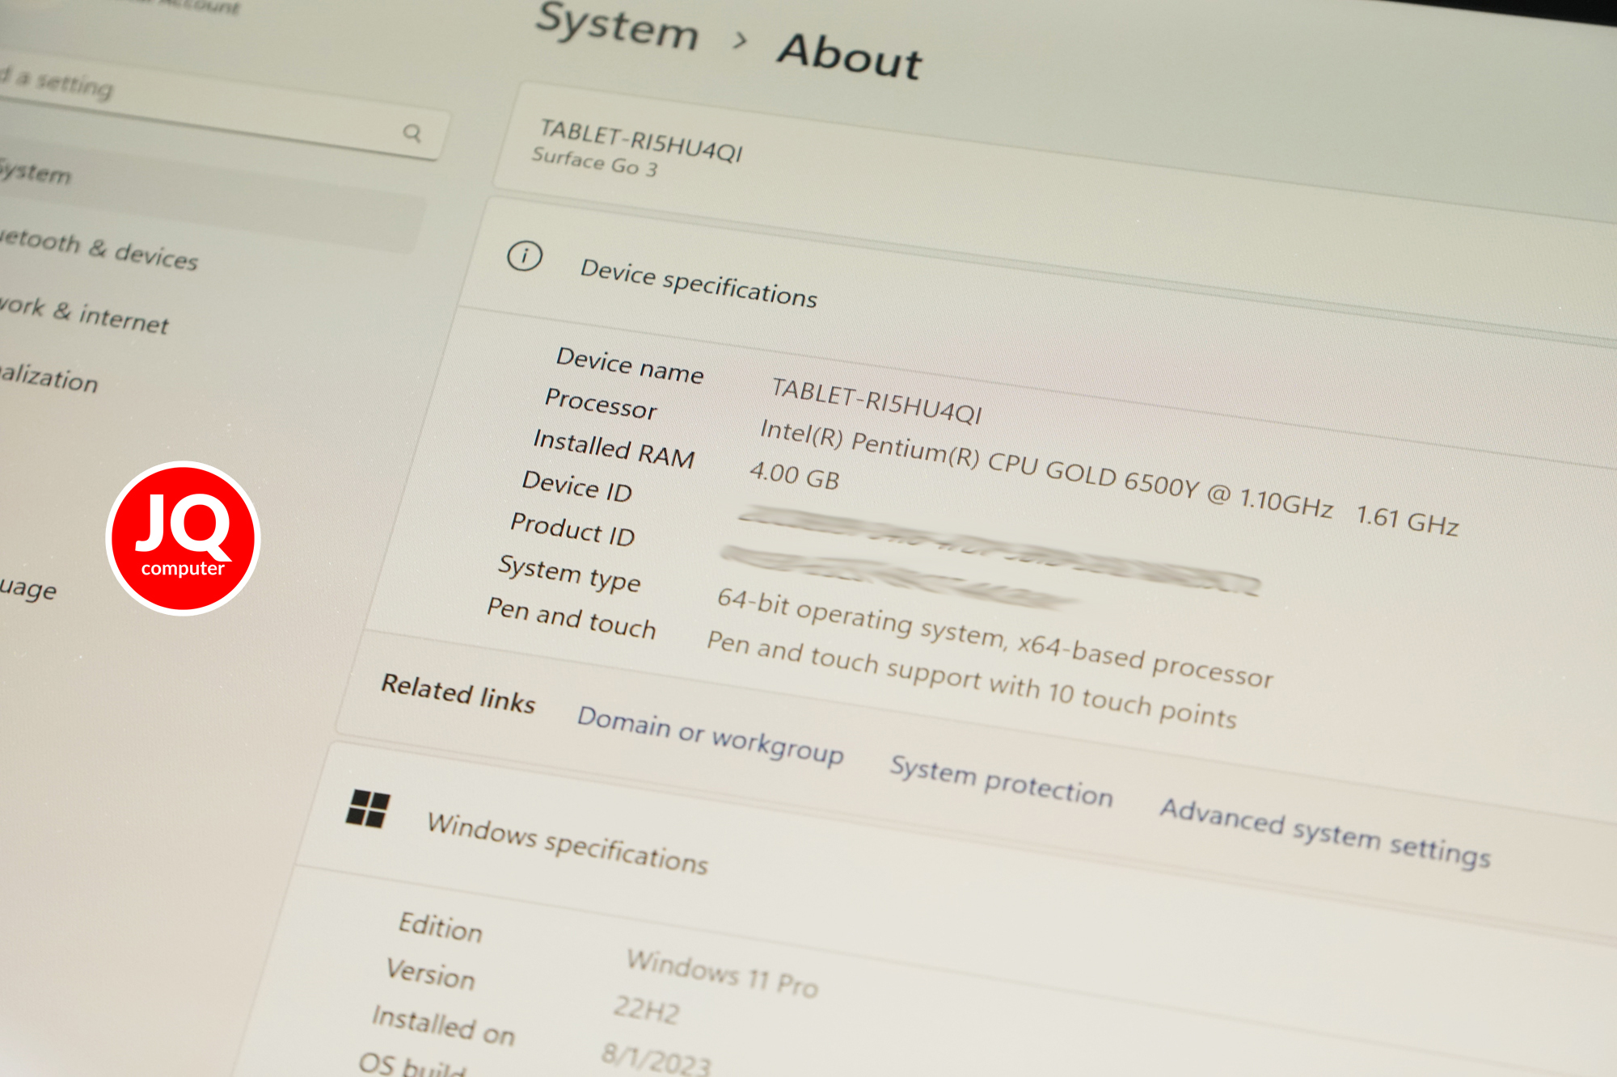Open Personalization settings
Viewport: 1617px width, 1077px height.
[49, 377]
